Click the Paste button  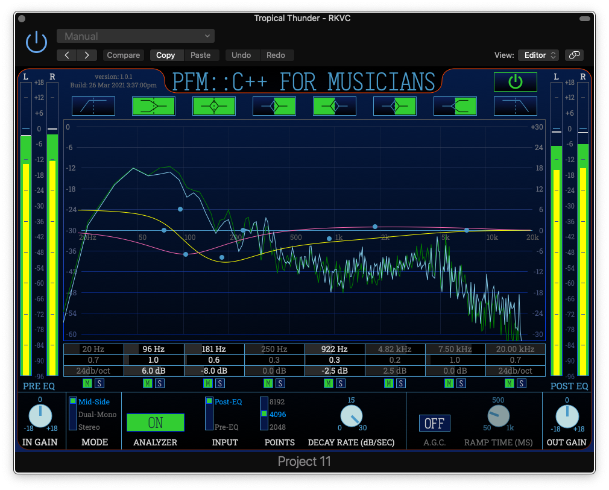point(200,55)
